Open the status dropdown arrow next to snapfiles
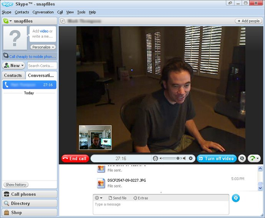 click(x=10, y=21)
